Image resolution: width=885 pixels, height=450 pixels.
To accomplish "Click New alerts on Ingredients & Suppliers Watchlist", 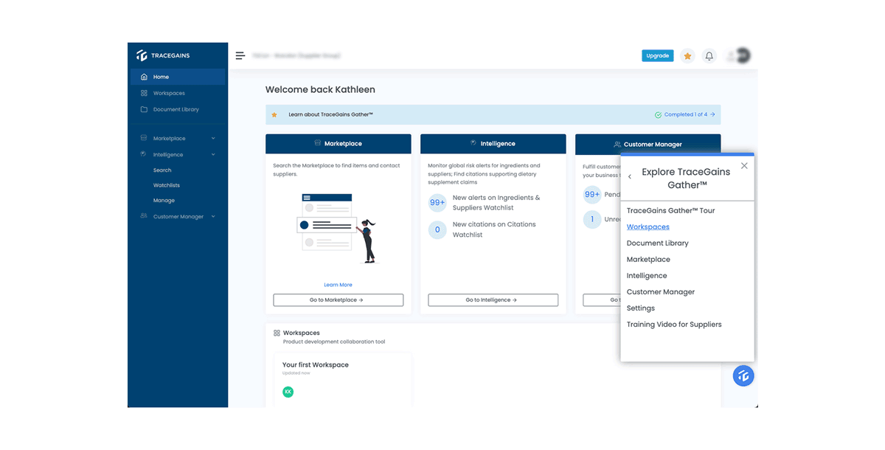I will 496,203.
